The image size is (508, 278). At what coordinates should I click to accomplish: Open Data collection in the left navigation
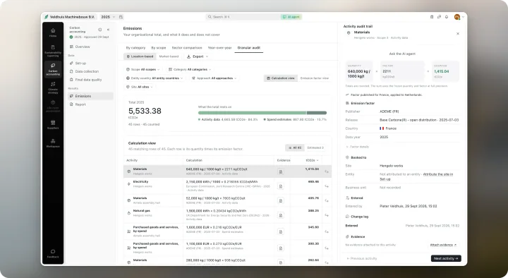coord(90,71)
